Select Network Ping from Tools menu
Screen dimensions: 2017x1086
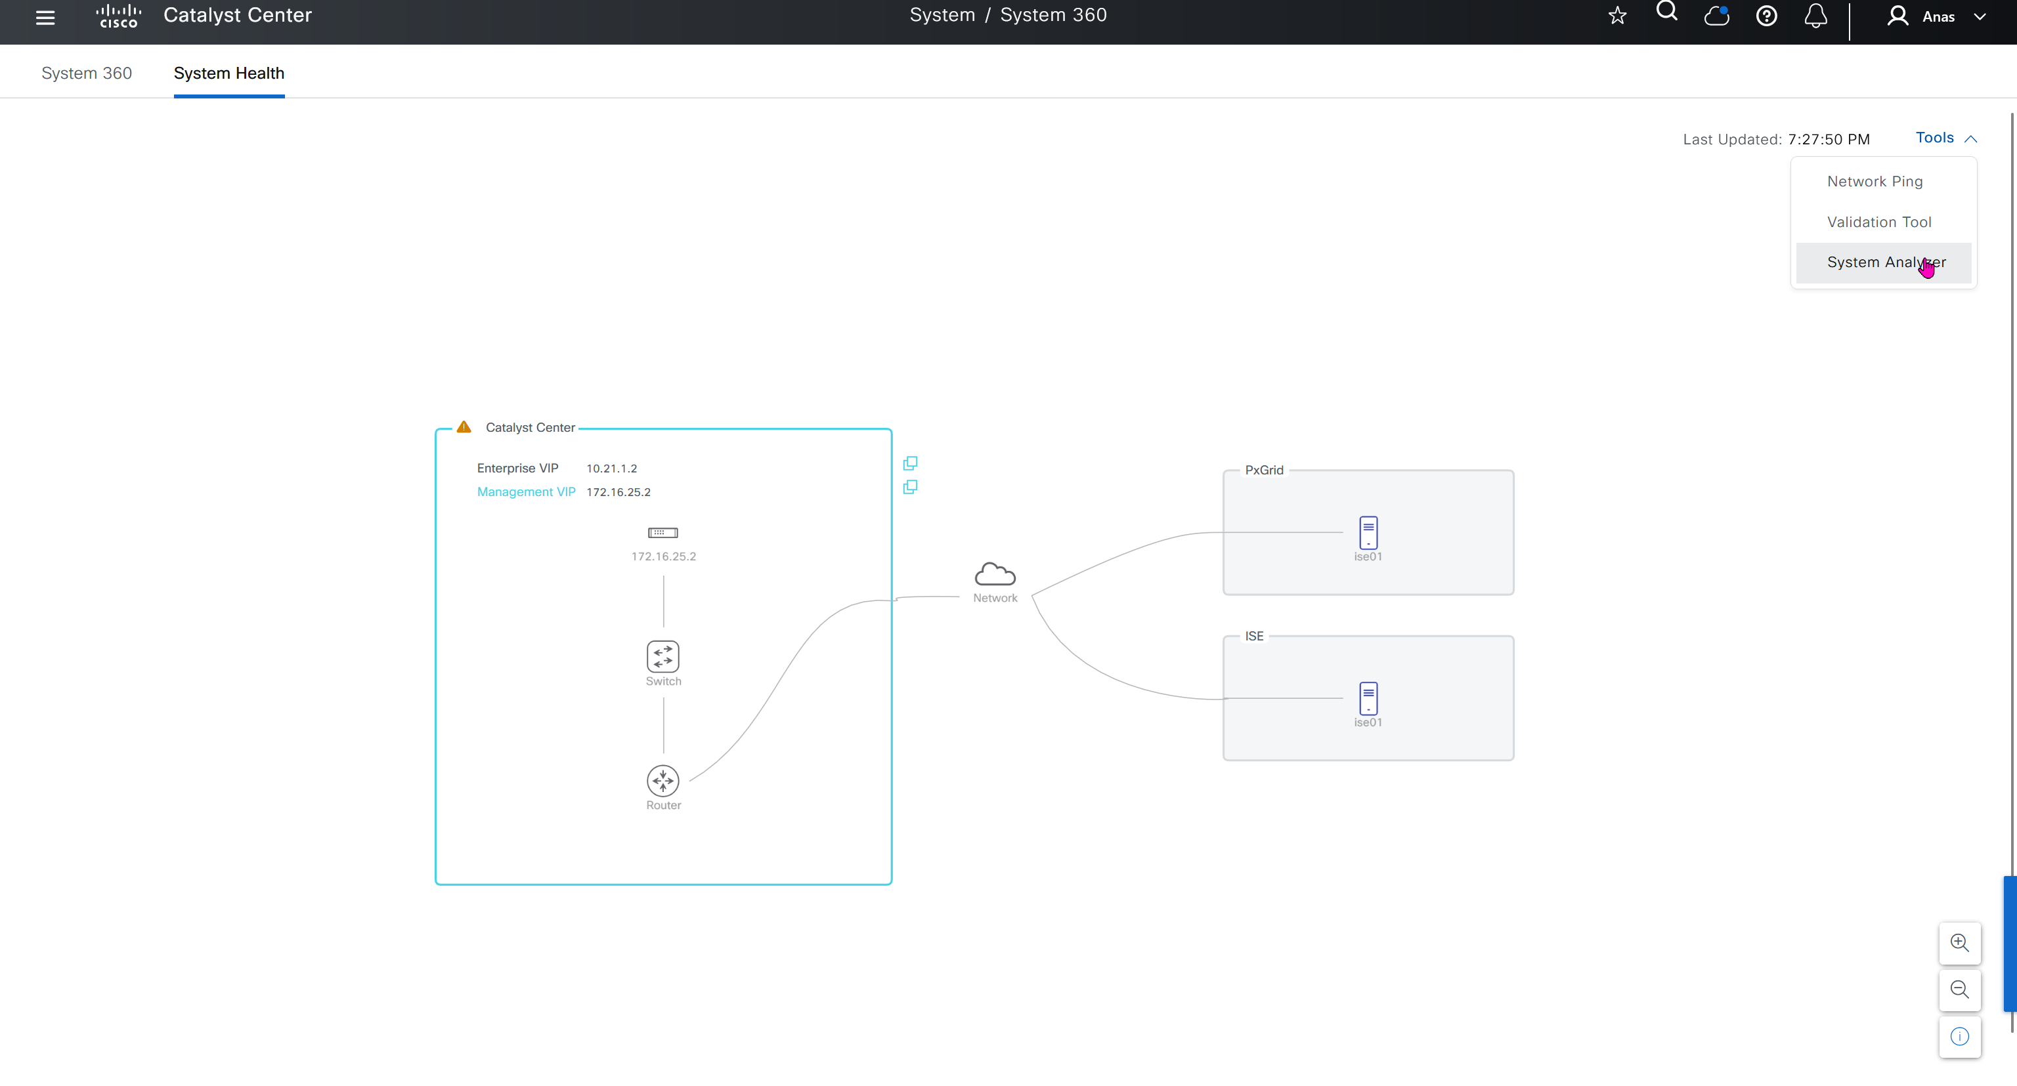coord(1875,182)
